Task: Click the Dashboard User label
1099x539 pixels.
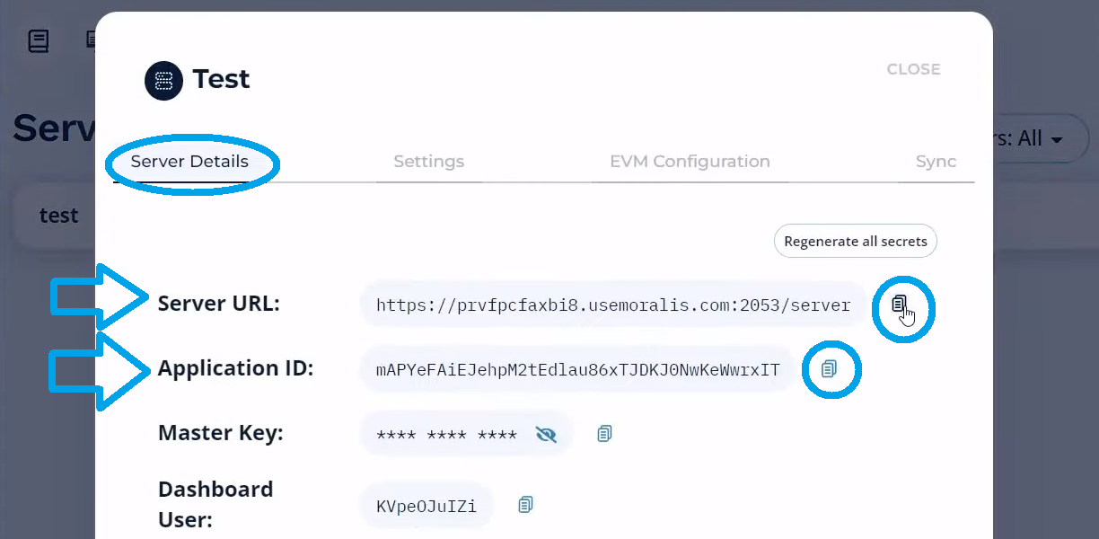Action: tap(215, 504)
